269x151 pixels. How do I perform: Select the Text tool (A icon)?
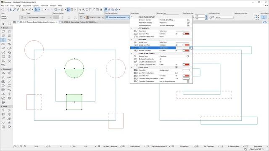point(3,77)
